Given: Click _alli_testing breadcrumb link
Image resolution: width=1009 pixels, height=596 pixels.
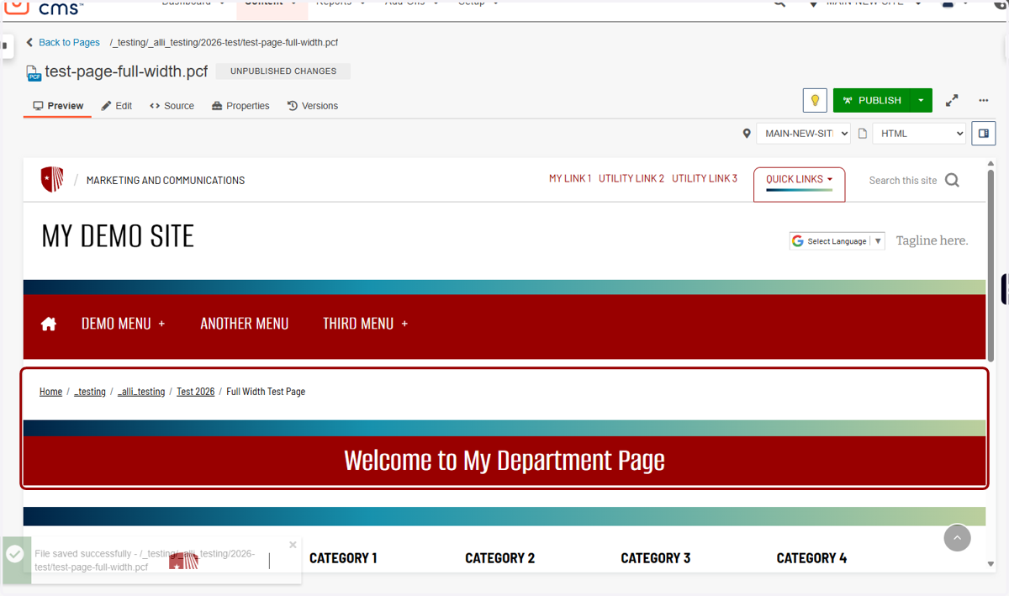Looking at the screenshot, I should [x=141, y=392].
